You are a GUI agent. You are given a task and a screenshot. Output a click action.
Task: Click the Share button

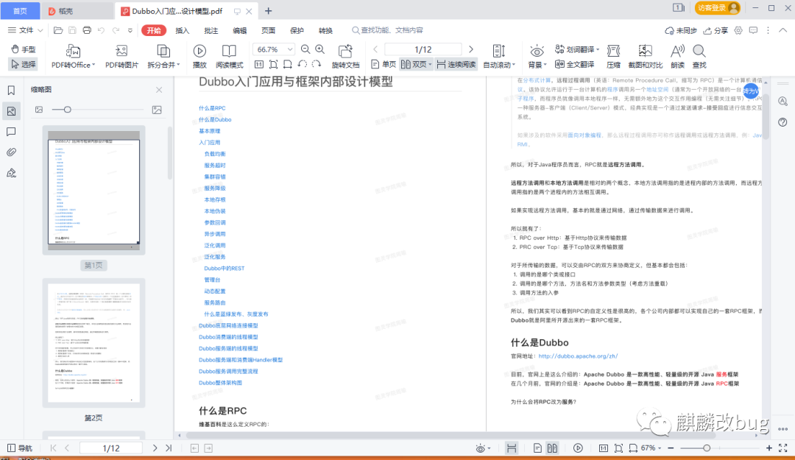tap(715, 30)
